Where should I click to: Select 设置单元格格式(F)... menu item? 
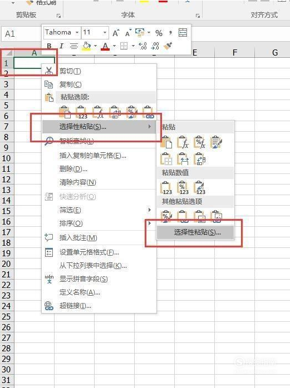pyautogui.click(x=99, y=252)
